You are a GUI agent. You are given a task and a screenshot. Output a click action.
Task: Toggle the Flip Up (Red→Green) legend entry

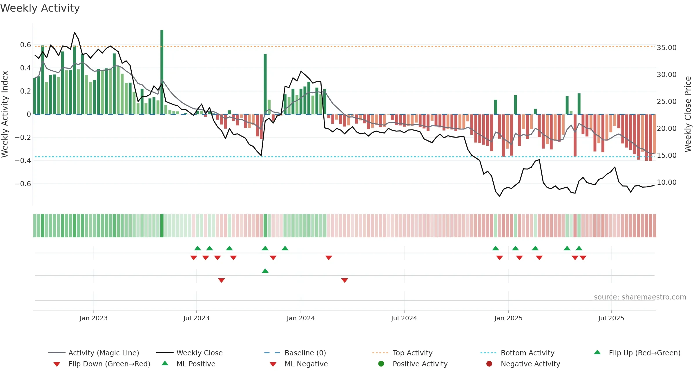tap(637, 353)
